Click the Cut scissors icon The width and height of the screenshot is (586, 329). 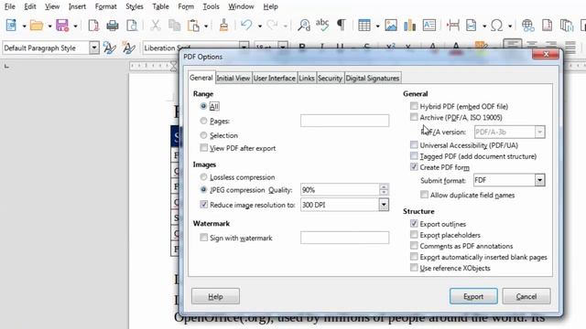tap(156, 26)
